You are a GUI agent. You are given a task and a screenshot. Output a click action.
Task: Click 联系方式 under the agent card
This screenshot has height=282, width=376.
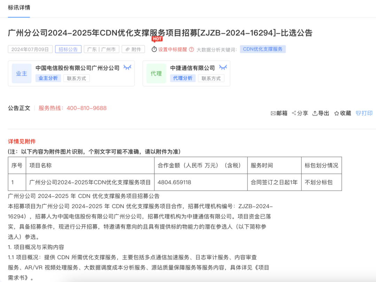[x=211, y=78]
